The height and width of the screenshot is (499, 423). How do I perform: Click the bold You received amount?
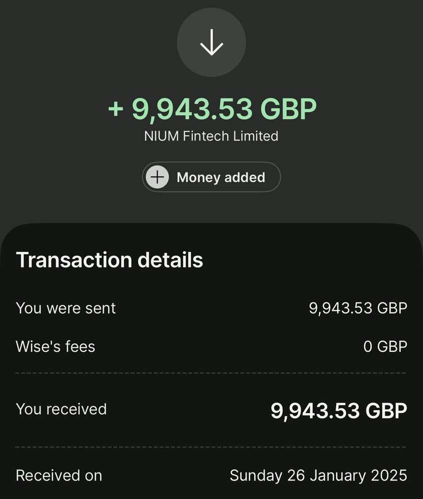click(339, 411)
